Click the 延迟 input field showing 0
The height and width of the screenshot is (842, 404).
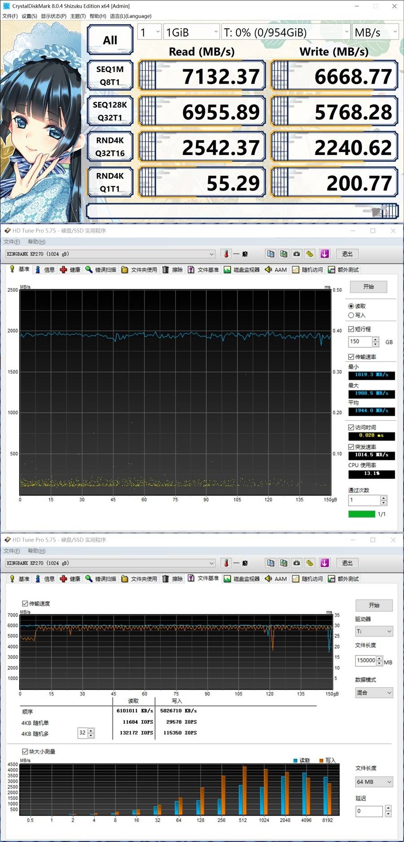click(x=369, y=811)
